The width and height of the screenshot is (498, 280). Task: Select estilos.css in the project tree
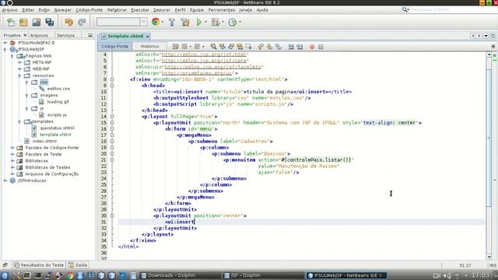tap(58, 89)
